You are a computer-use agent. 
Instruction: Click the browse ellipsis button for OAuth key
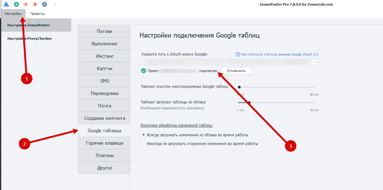pos(316,62)
